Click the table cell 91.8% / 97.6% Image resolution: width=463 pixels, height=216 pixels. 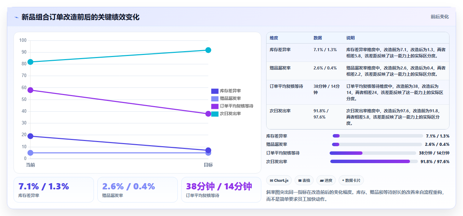click(322, 114)
